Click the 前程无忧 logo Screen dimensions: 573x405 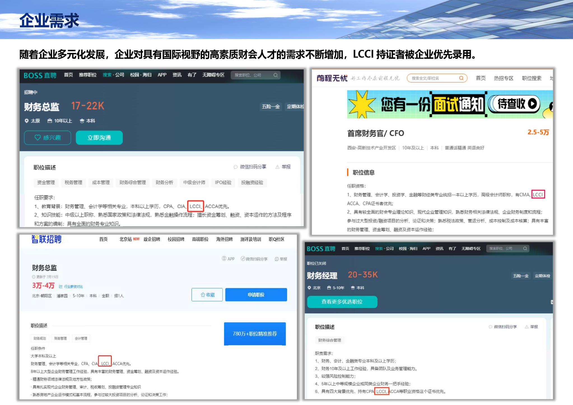[x=332, y=78]
